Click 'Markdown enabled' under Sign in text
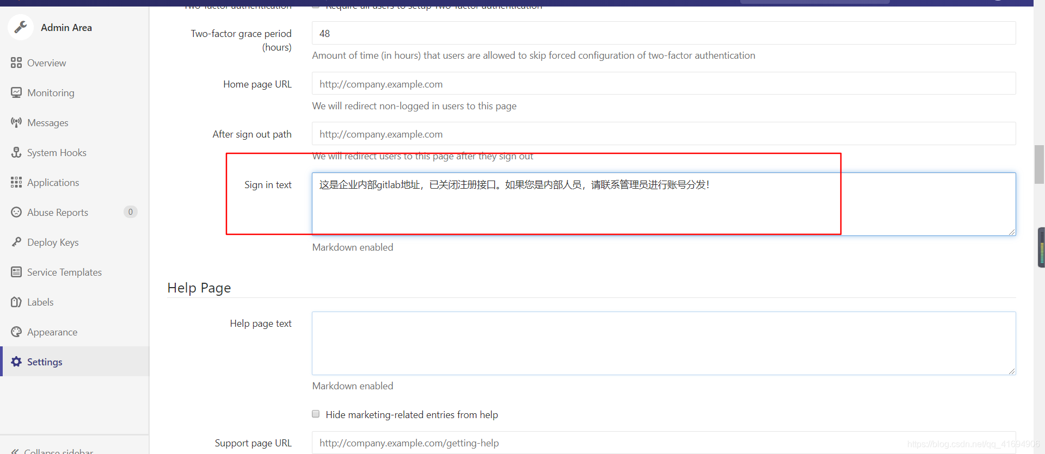This screenshot has width=1045, height=454. point(353,247)
